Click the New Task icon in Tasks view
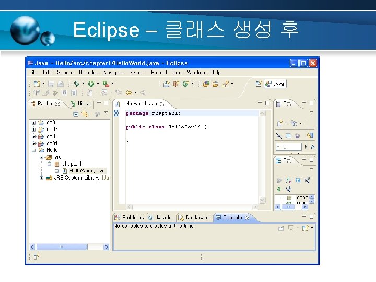This screenshot has width=376, height=282. pos(280,123)
